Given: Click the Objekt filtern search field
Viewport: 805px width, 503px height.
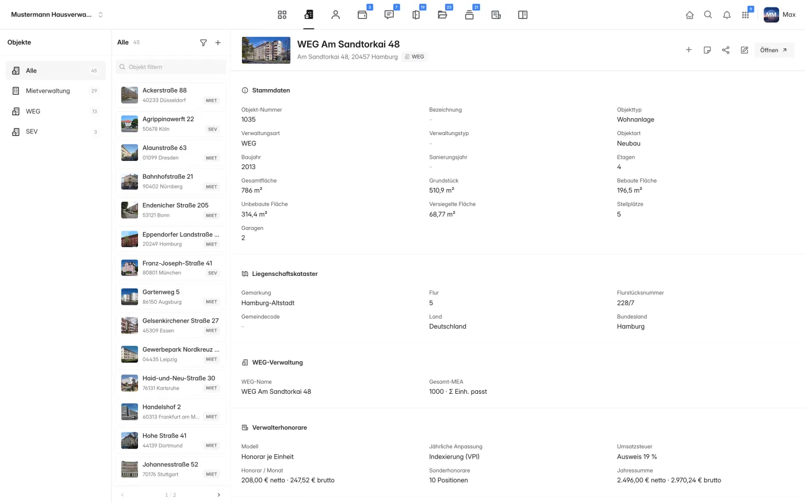Looking at the screenshot, I should pyautogui.click(x=171, y=67).
